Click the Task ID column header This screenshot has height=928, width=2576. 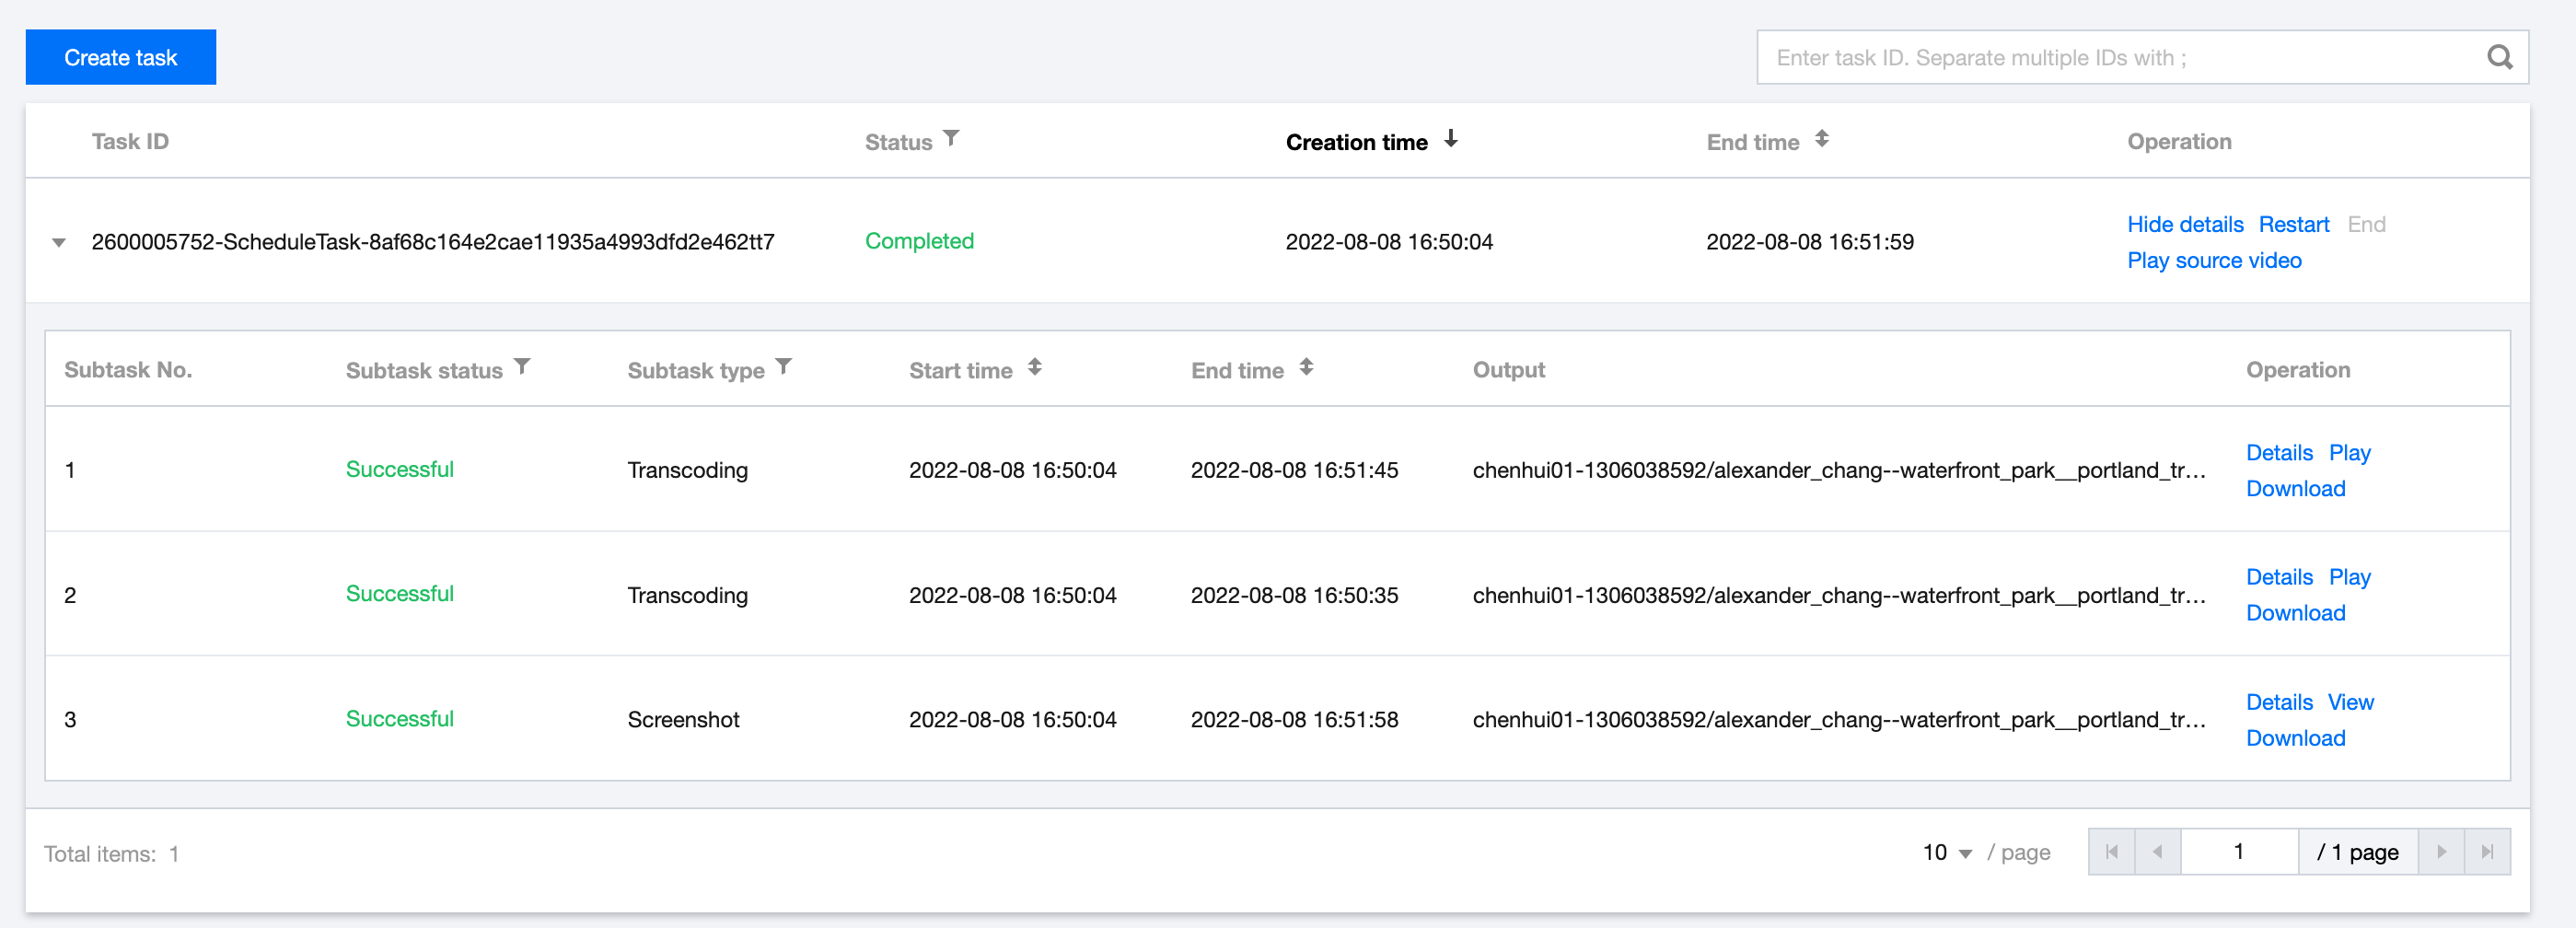click(x=130, y=141)
